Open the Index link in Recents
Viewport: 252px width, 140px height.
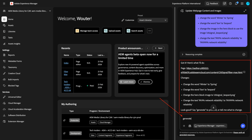point(66,63)
